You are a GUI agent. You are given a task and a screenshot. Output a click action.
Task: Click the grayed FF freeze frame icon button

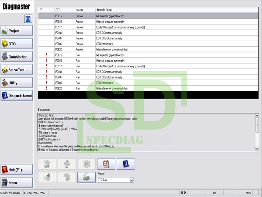coord(86,164)
